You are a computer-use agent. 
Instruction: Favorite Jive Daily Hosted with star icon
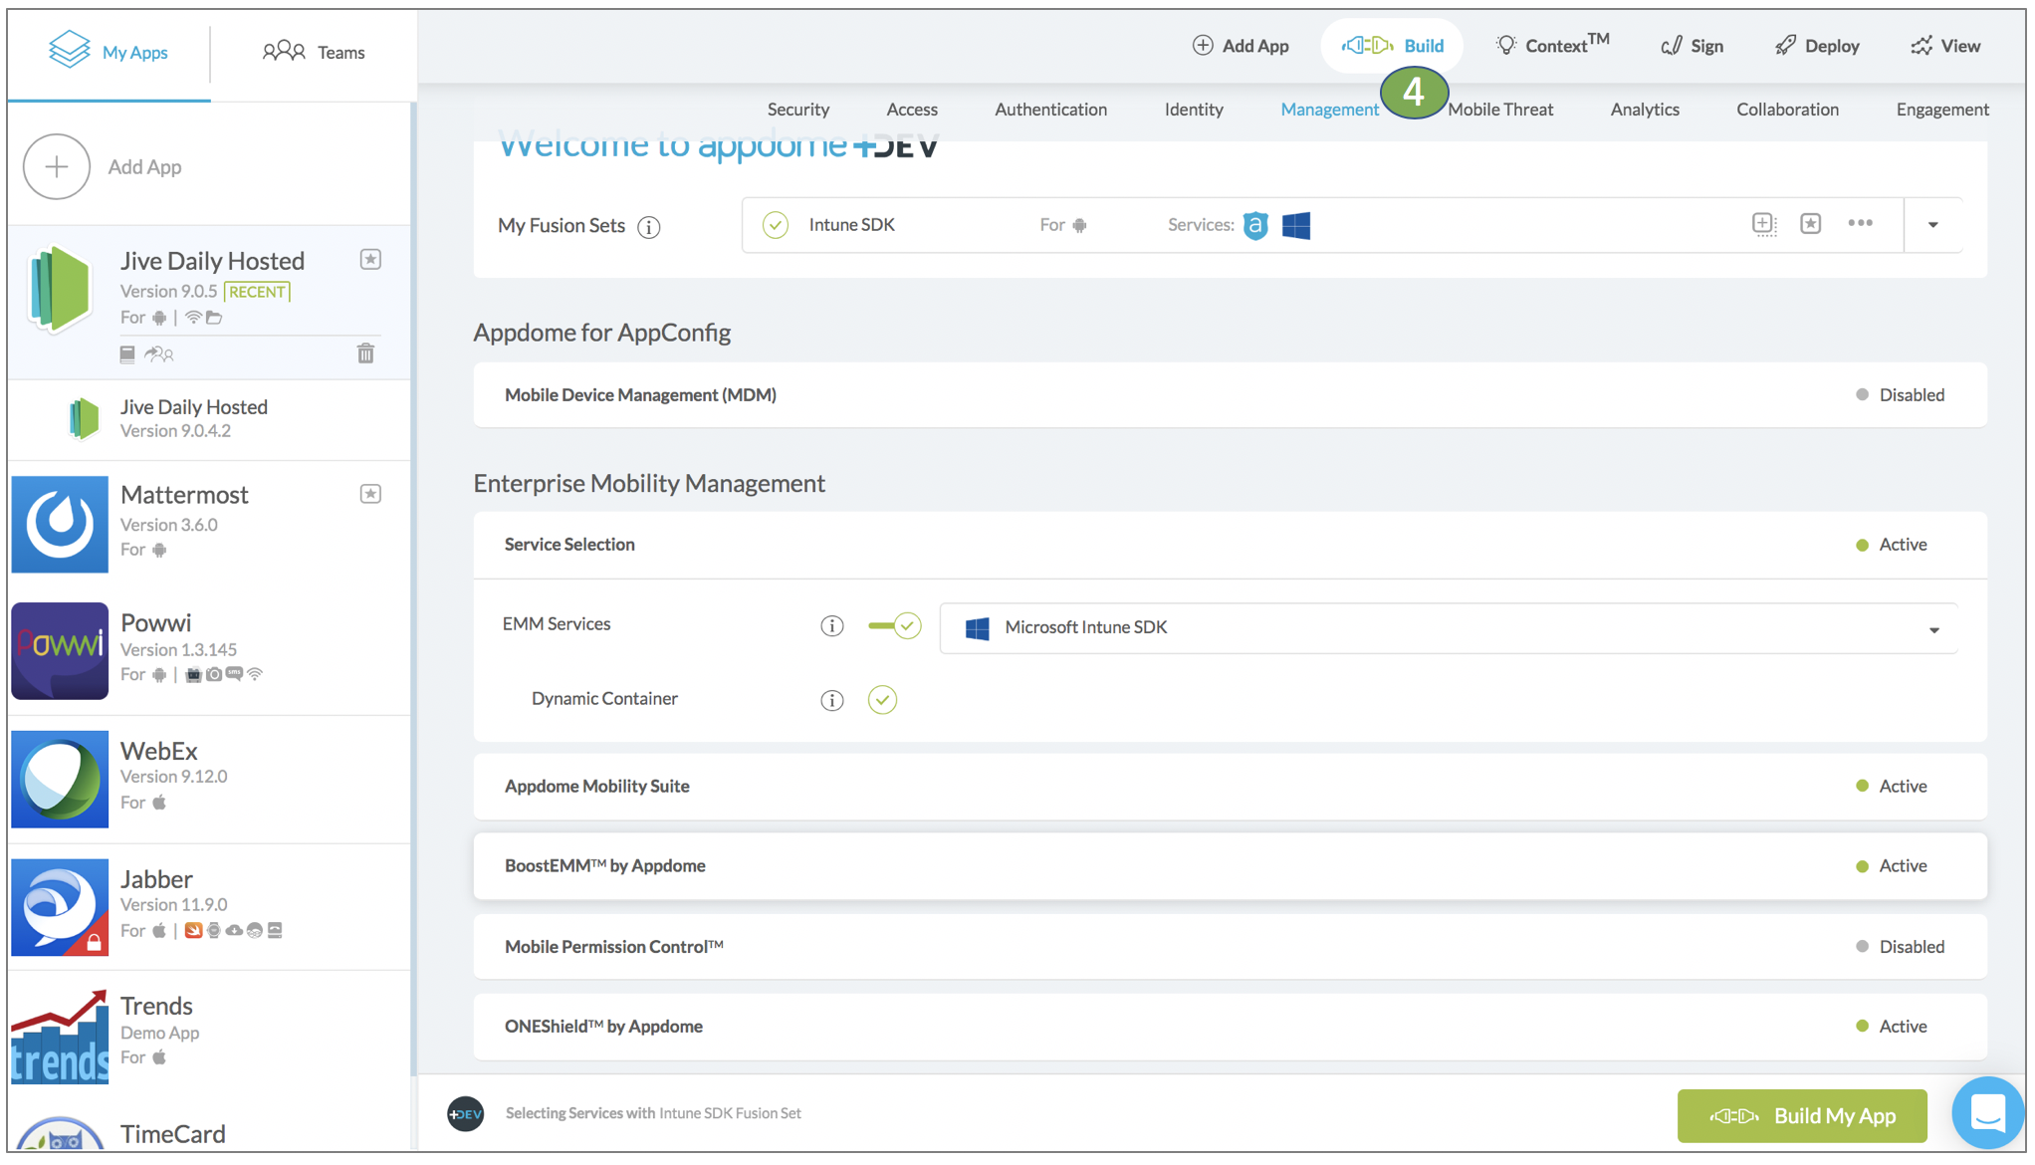pyautogui.click(x=370, y=260)
